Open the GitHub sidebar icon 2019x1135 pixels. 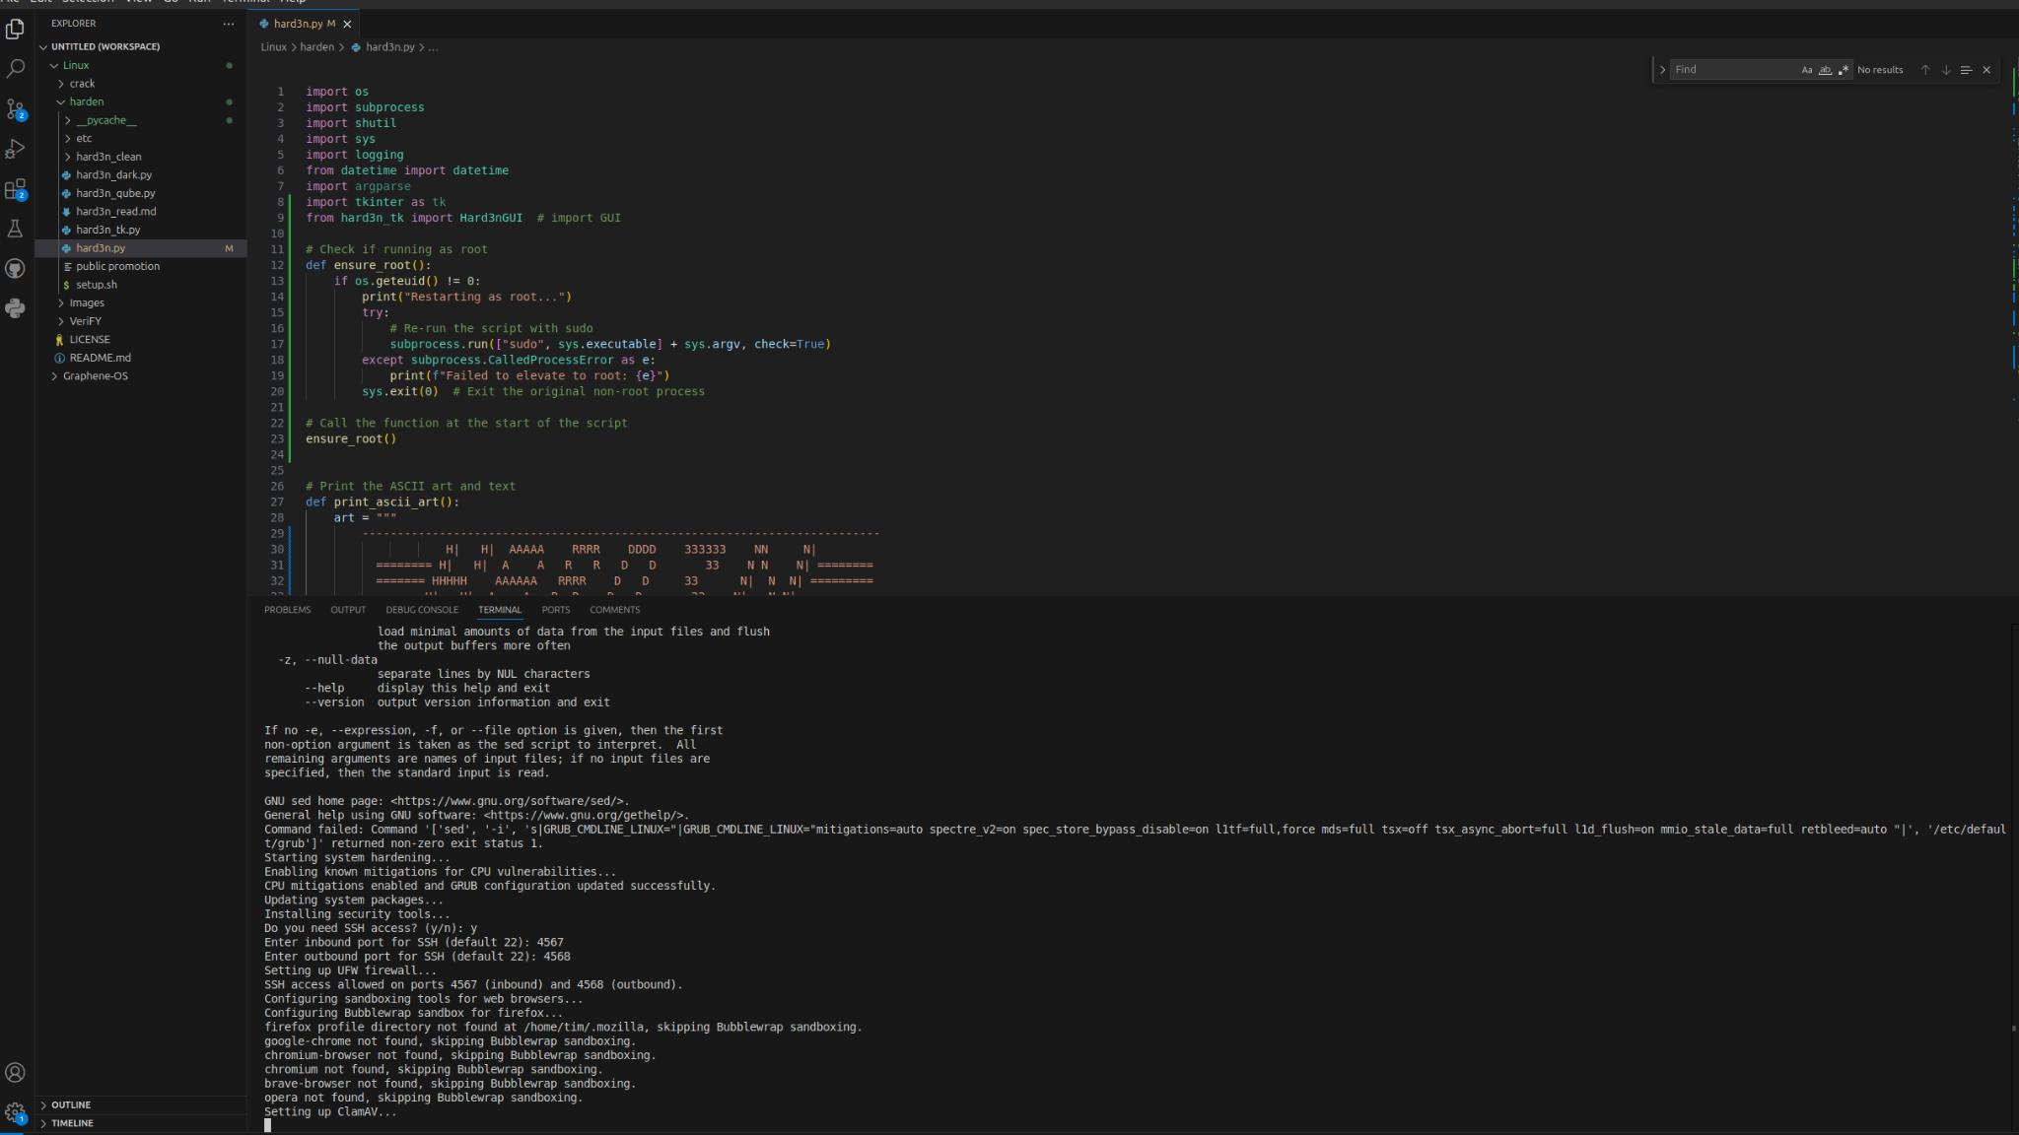pyautogui.click(x=16, y=268)
